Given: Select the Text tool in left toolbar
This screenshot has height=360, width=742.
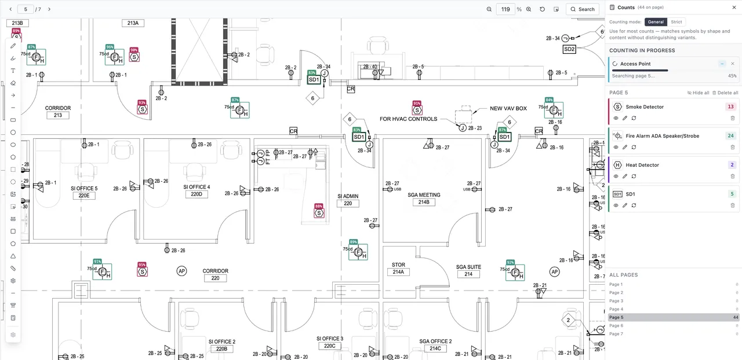Looking at the screenshot, I should pos(13,71).
